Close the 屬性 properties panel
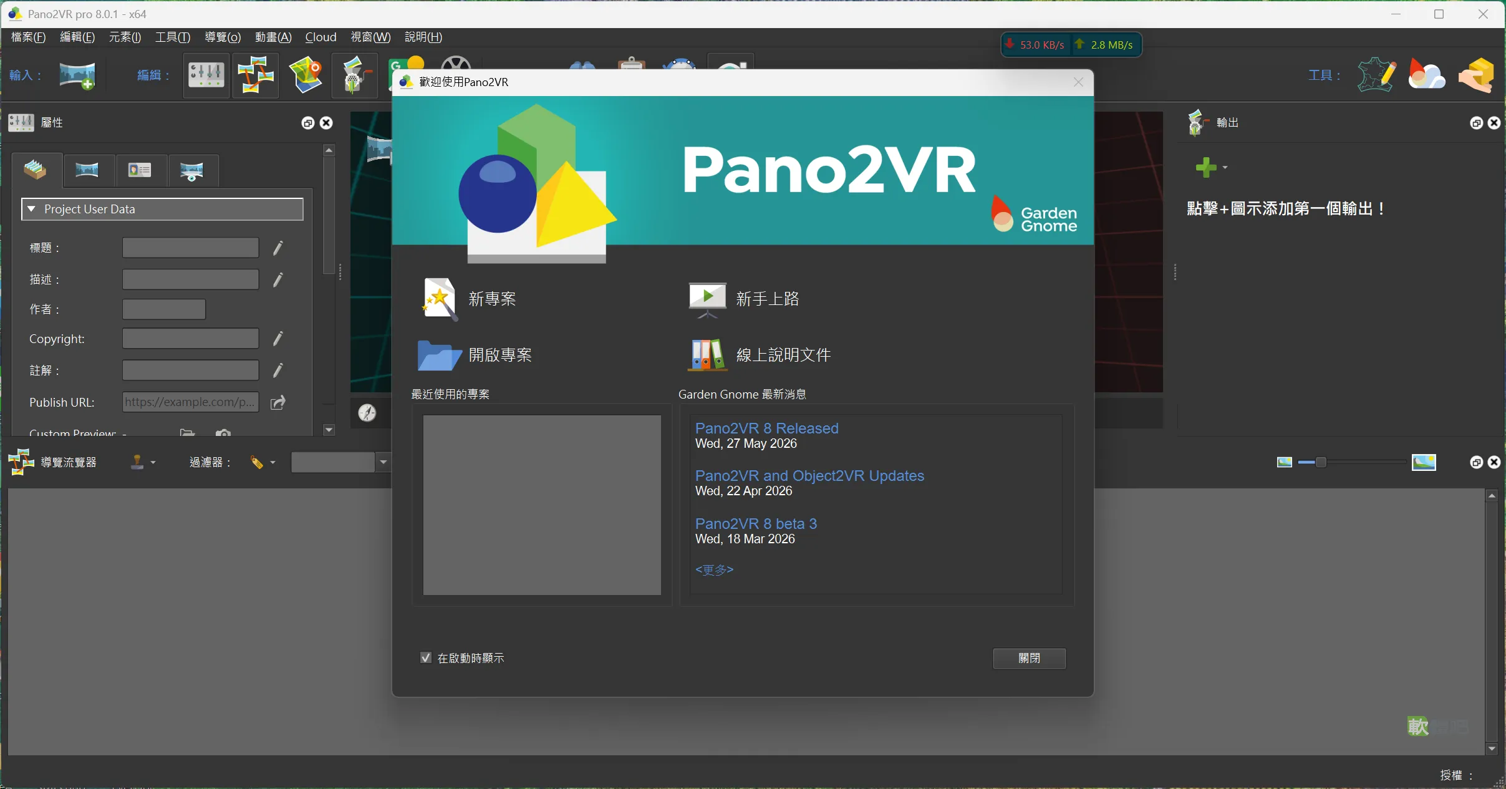Image resolution: width=1506 pixels, height=789 pixels. click(326, 123)
